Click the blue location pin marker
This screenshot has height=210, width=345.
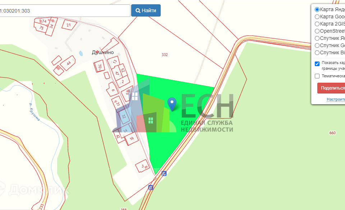172,104
